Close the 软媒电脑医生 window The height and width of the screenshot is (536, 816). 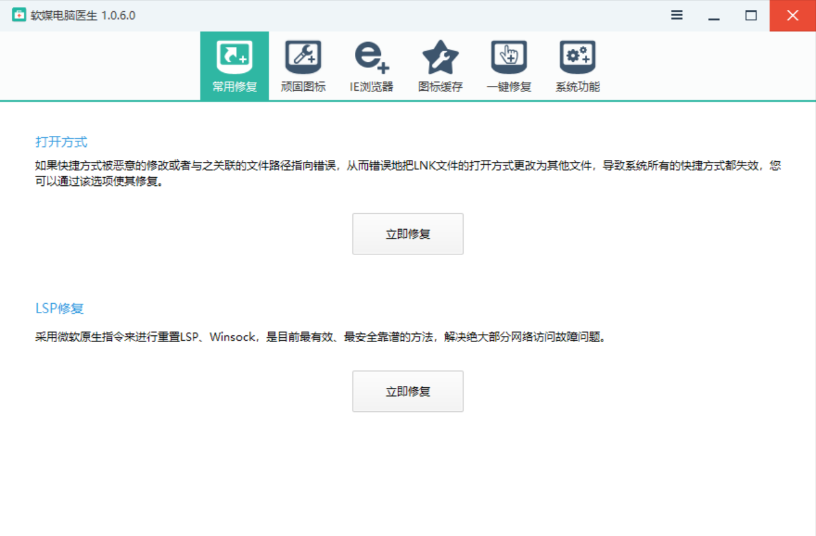(793, 15)
